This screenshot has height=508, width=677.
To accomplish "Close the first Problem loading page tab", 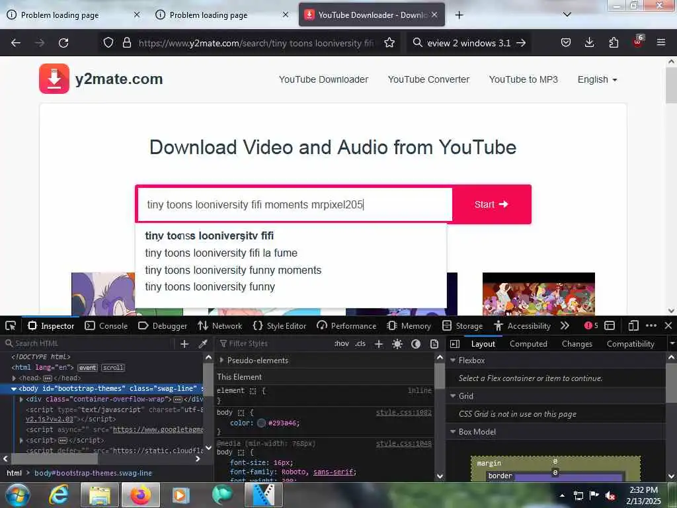I will click(137, 15).
